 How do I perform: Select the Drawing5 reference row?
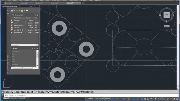[24, 20]
